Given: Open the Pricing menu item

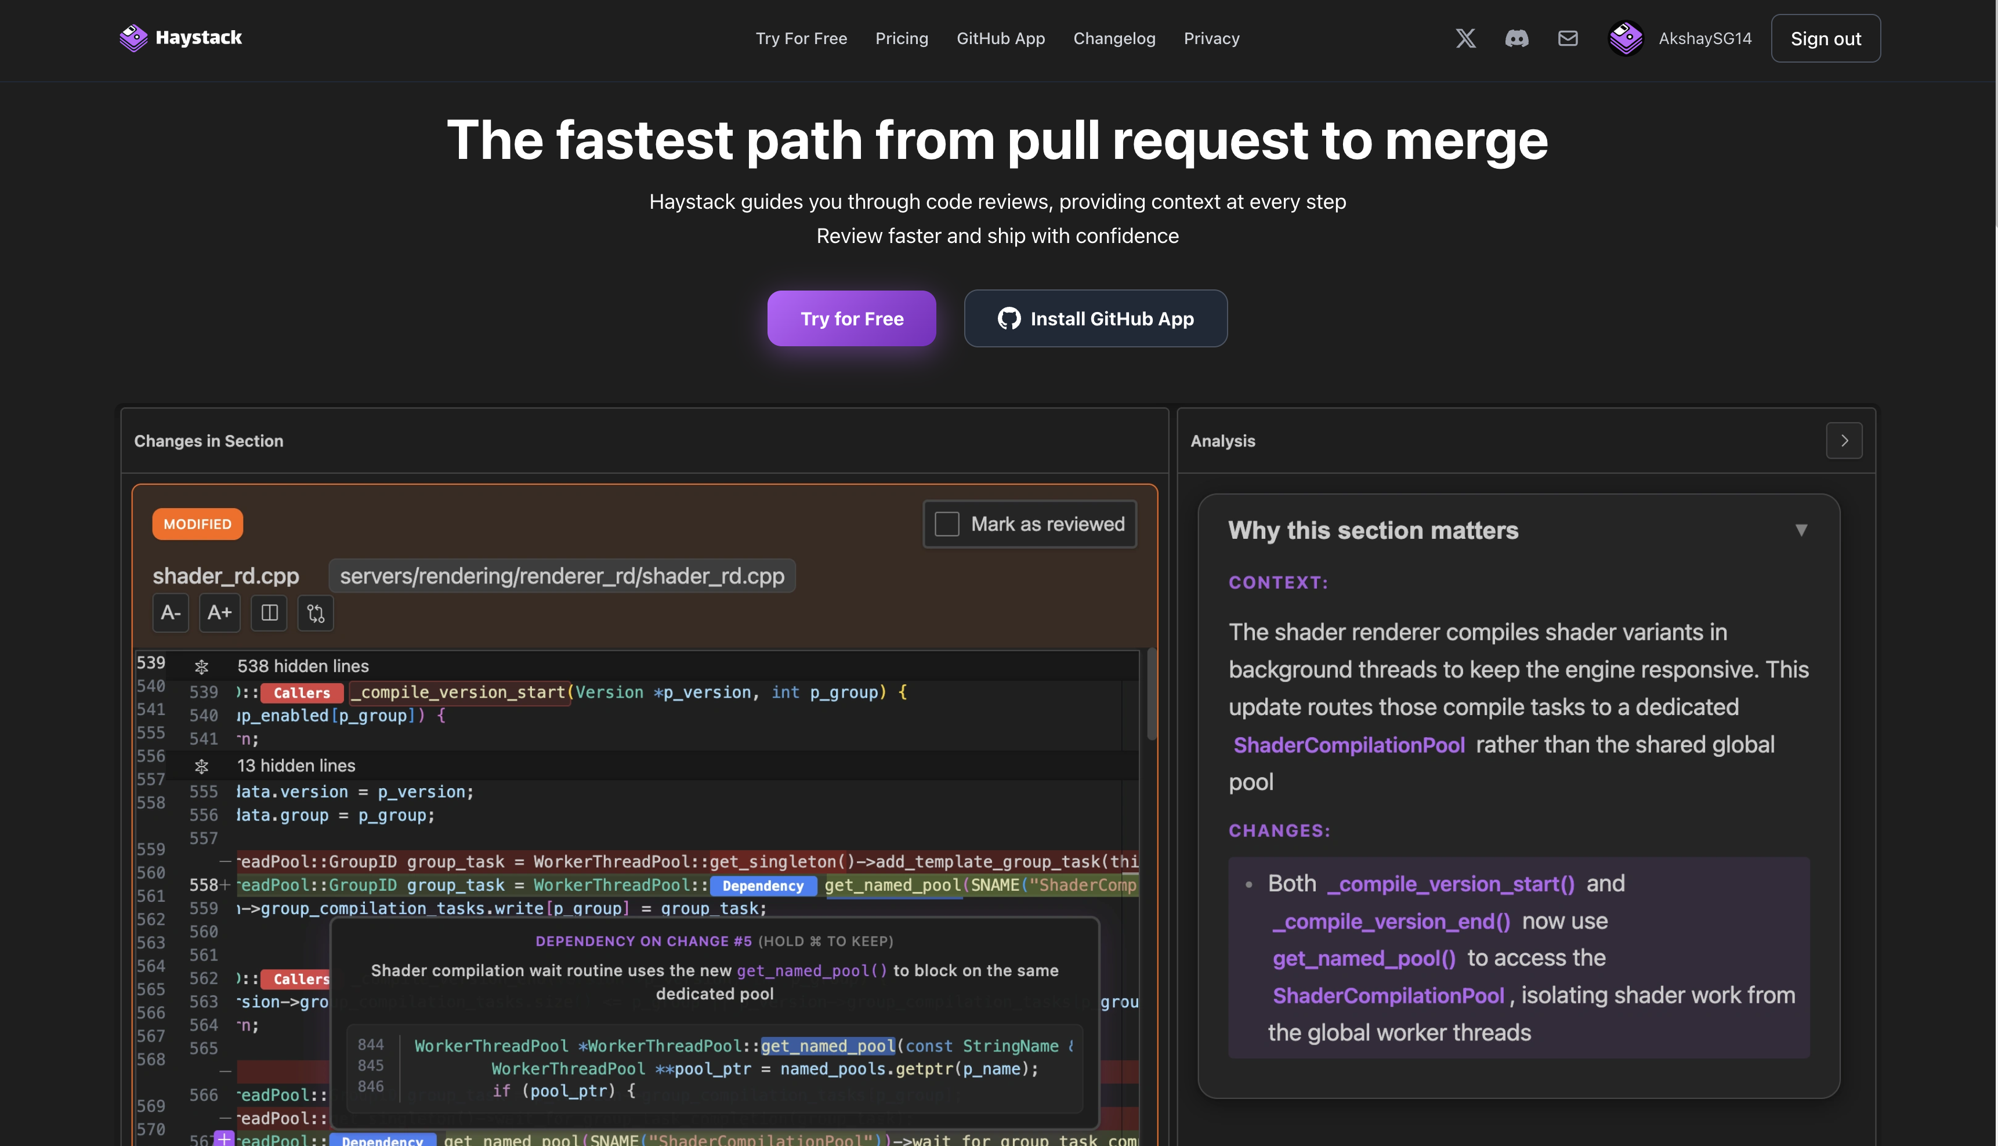Looking at the screenshot, I should (x=902, y=38).
